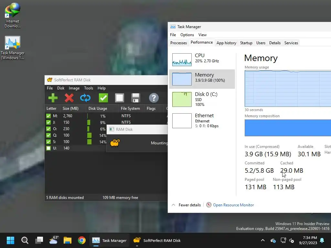Switch to the Services tab
The height and width of the screenshot is (248, 331).
pyautogui.click(x=291, y=43)
